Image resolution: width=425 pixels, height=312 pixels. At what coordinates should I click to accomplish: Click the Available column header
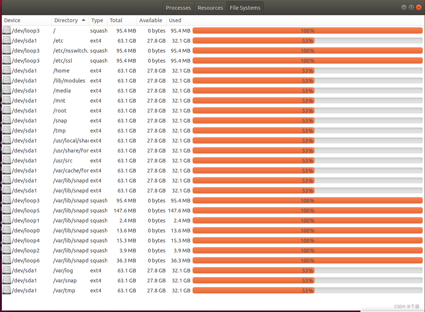tap(151, 20)
